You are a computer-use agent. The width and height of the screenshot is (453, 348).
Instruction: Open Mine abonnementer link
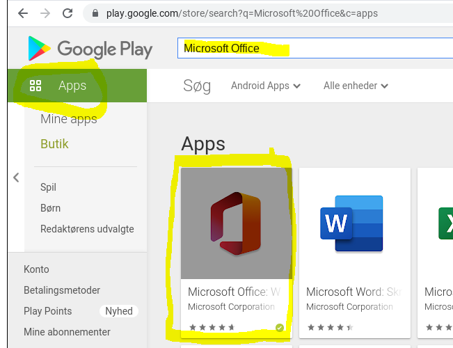67,332
